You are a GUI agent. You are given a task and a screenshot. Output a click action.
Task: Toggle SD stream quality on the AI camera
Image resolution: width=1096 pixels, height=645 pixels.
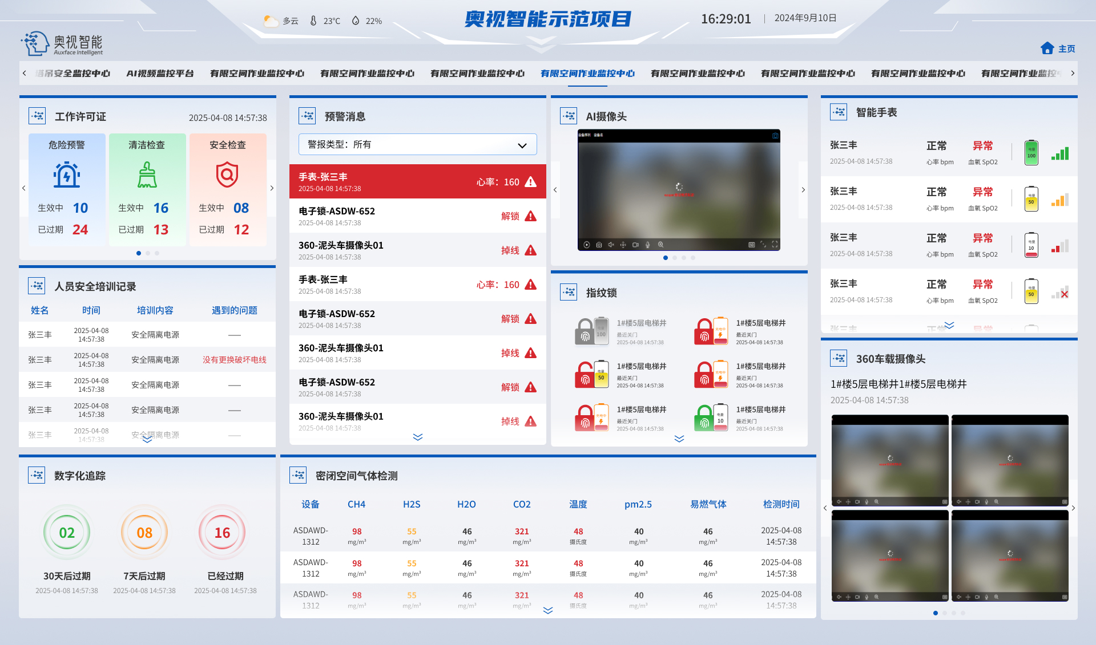751,245
